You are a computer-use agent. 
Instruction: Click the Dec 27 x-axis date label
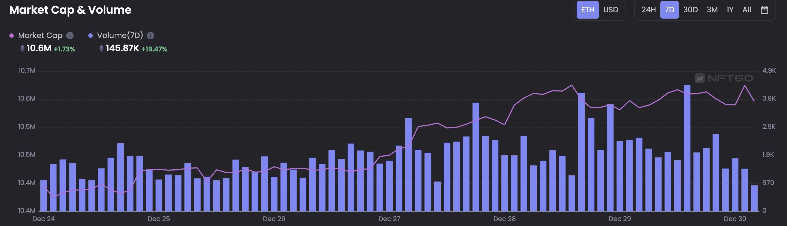coord(389,219)
